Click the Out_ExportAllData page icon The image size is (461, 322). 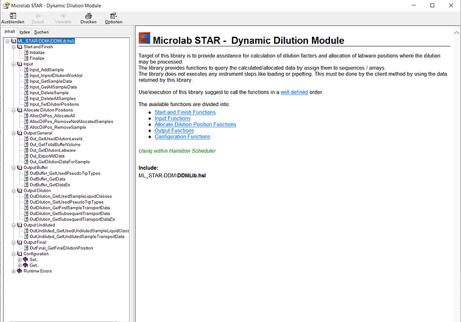point(26,156)
